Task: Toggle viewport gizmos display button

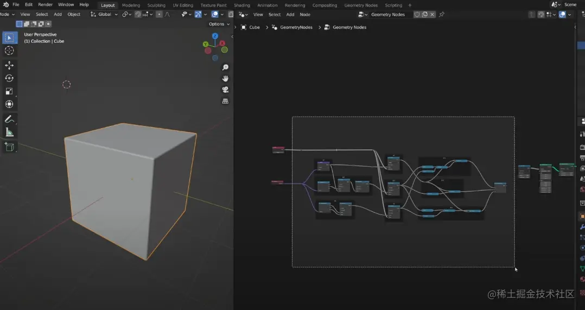Action: 198,15
